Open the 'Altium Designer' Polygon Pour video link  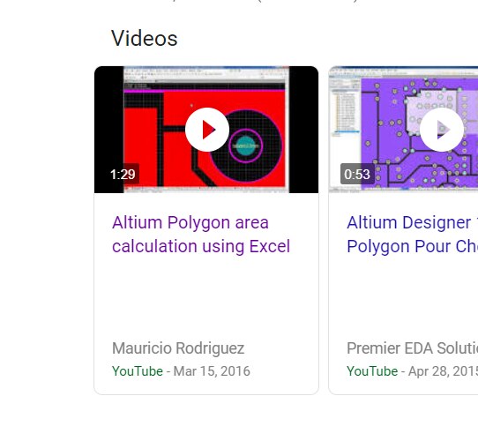point(412,235)
